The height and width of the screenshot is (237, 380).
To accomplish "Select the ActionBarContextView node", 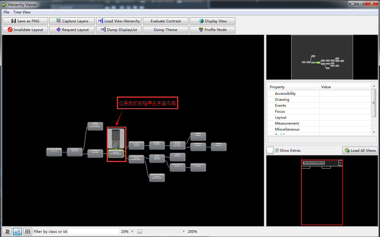I will point(157,178).
